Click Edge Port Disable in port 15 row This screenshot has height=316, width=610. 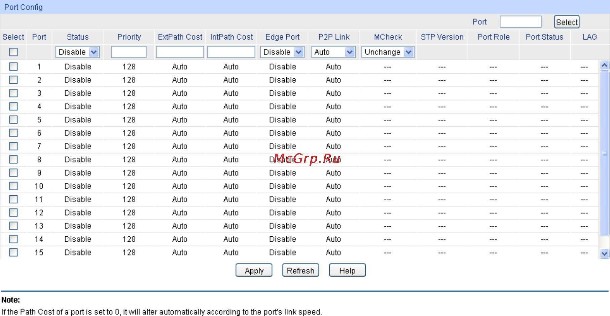[283, 252]
